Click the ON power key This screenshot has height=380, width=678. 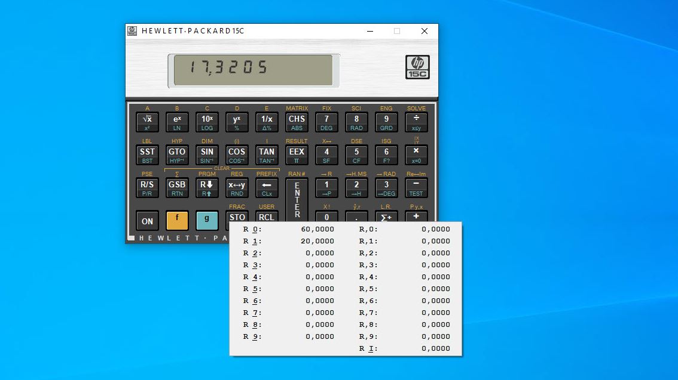(147, 221)
